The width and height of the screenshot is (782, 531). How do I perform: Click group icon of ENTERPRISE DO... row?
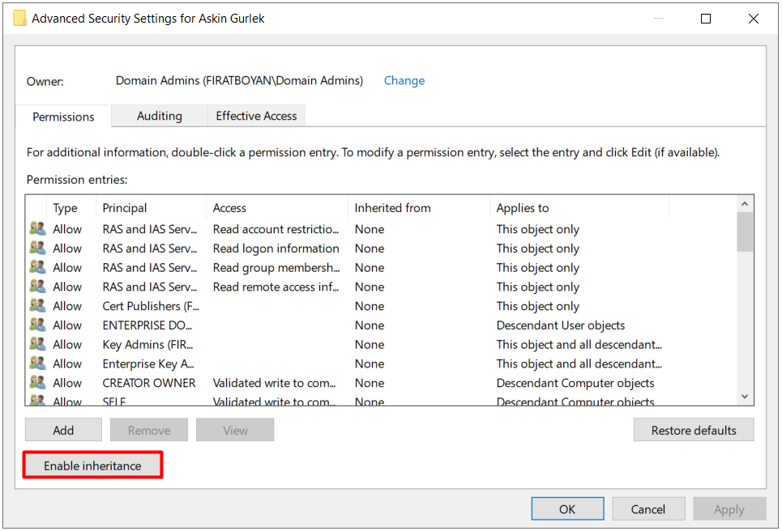coord(37,325)
